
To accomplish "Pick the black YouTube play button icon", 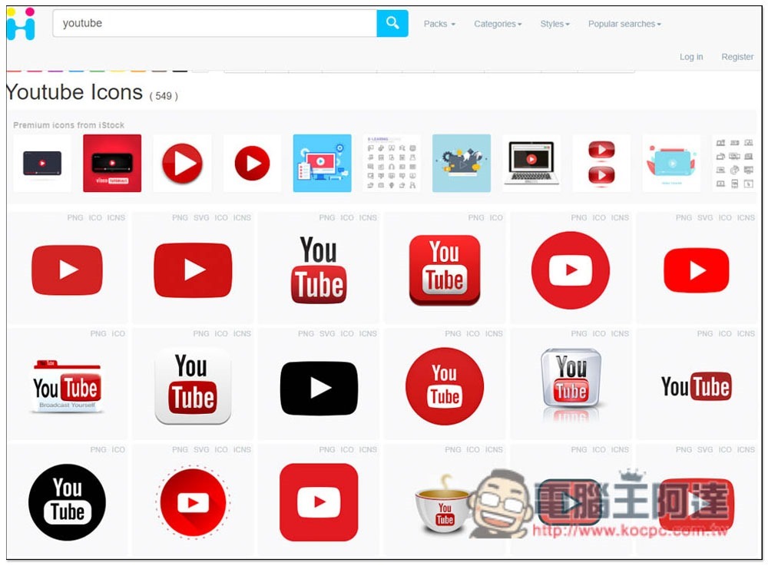I will (319, 388).
